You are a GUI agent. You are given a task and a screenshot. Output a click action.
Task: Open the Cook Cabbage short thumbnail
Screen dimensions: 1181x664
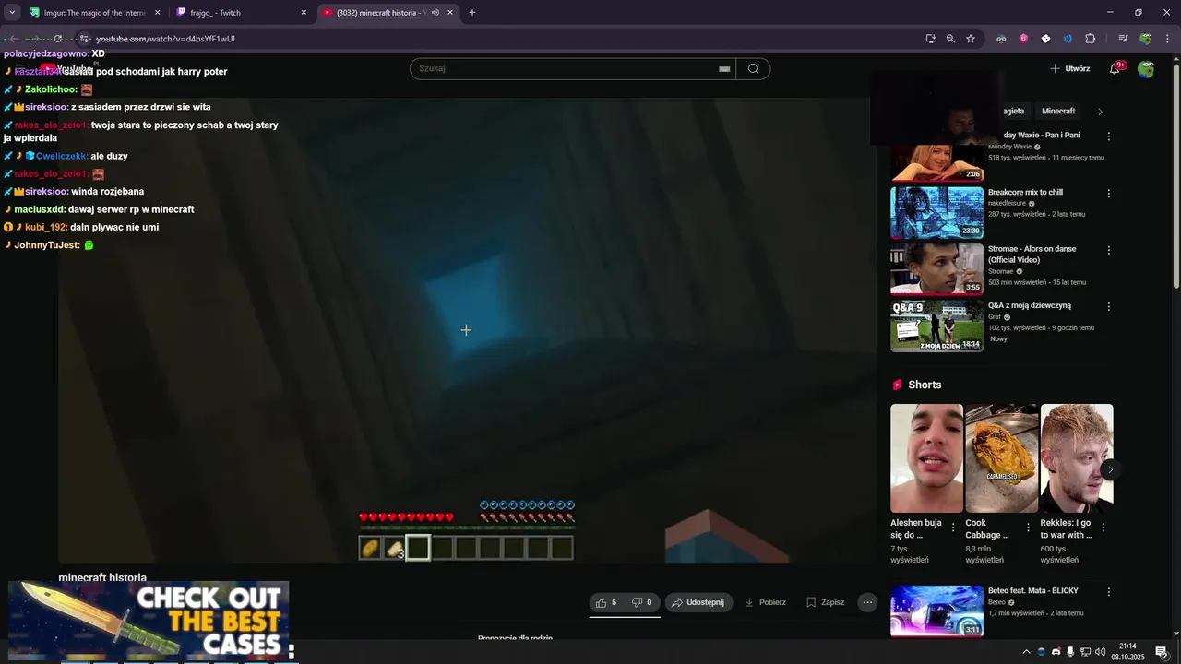(1001, 458)
